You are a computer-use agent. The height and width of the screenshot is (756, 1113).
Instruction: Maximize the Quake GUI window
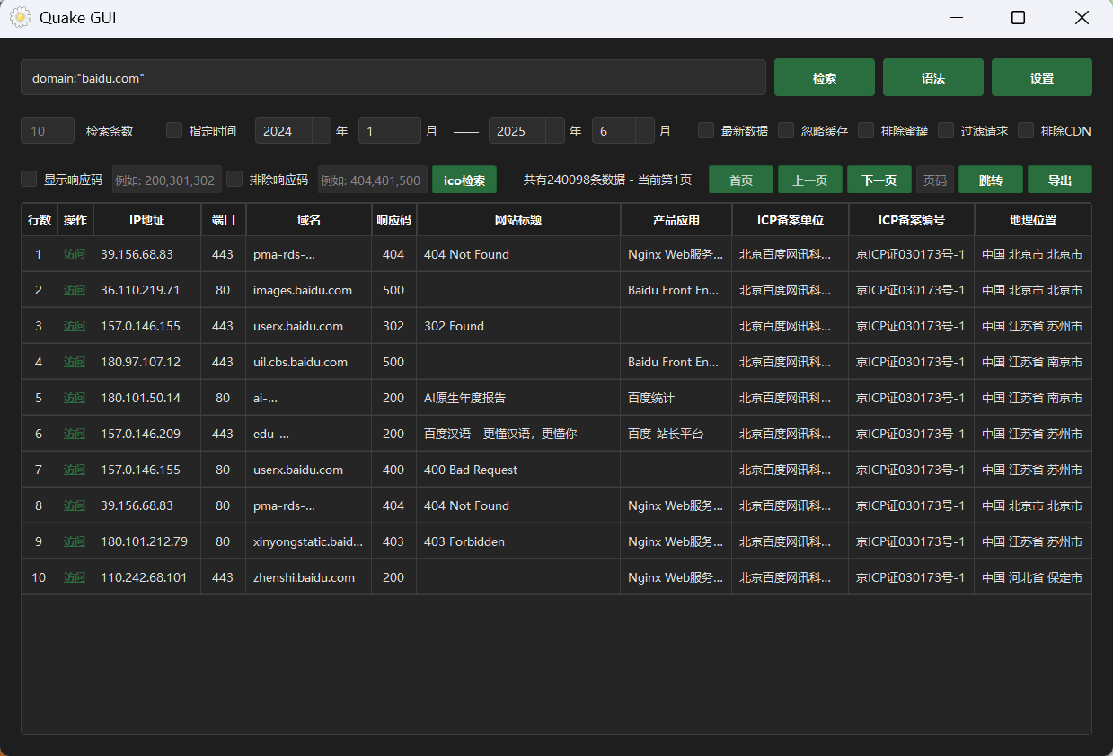point(1018,18)
